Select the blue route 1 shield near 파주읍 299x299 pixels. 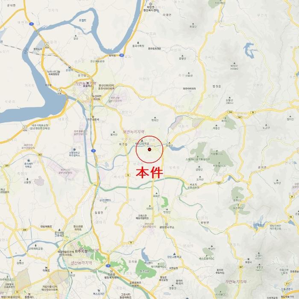click(94, 151)
